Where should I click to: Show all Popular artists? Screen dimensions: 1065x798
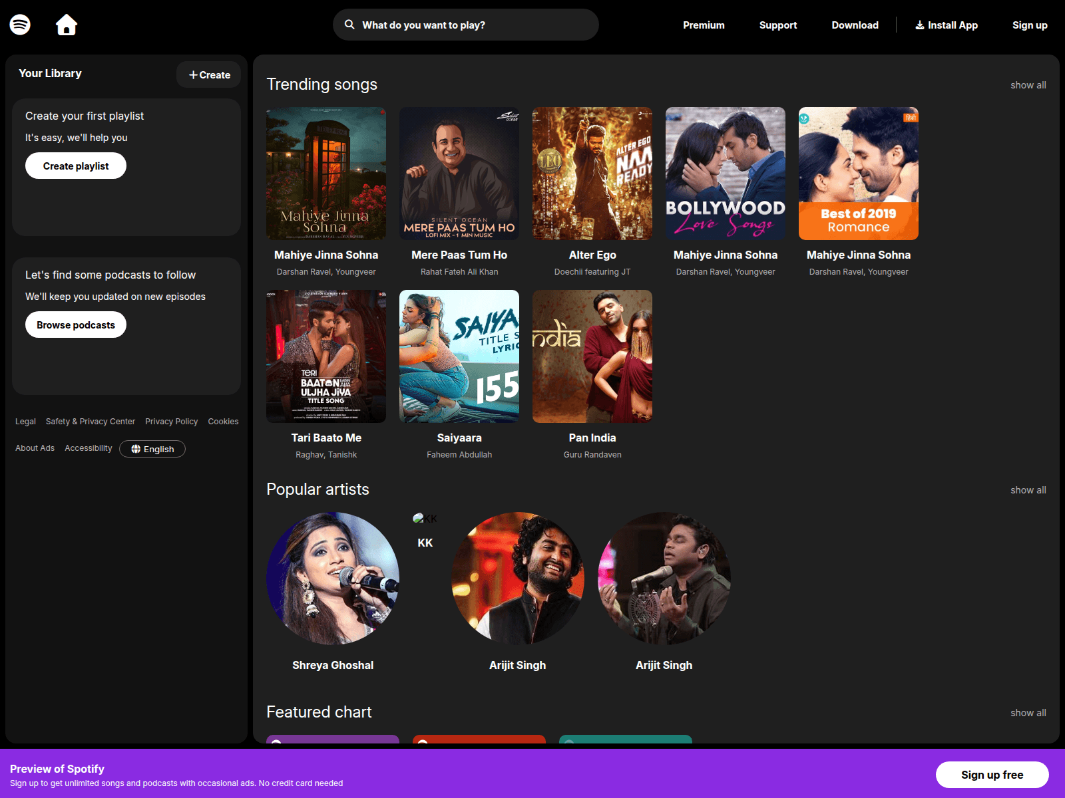[1028, 490]
